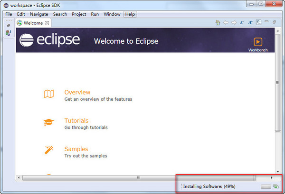This screenshot has height=194, width=285.
Task: Click the back navigation arrow
Action: point(226,22)
